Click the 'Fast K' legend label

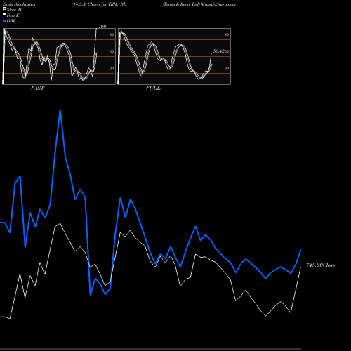click(x=13, y=15)
